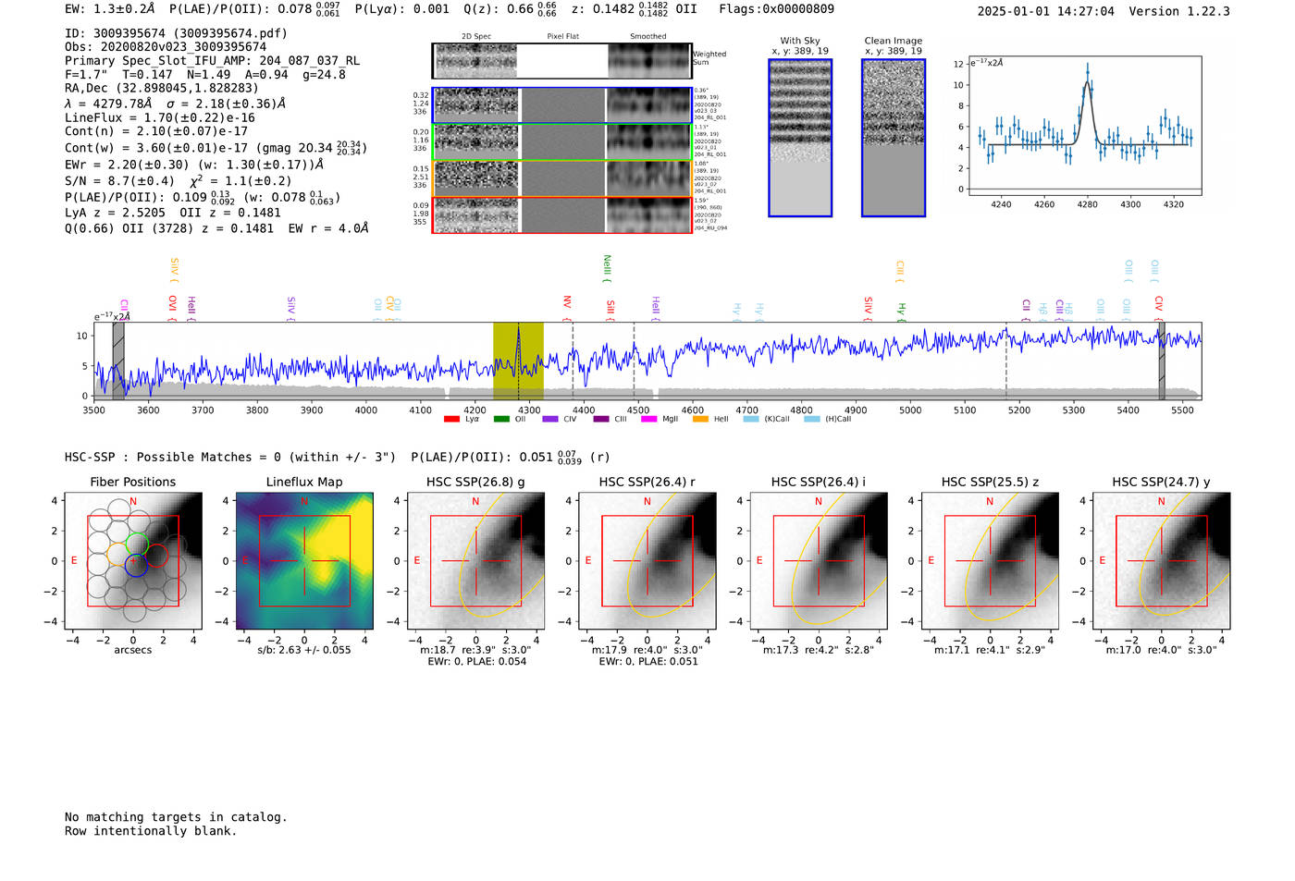The width and height of the screenshot is (1295, 881).
Task: Select the orange HeII legend swatch
Action: pos(700,419)
